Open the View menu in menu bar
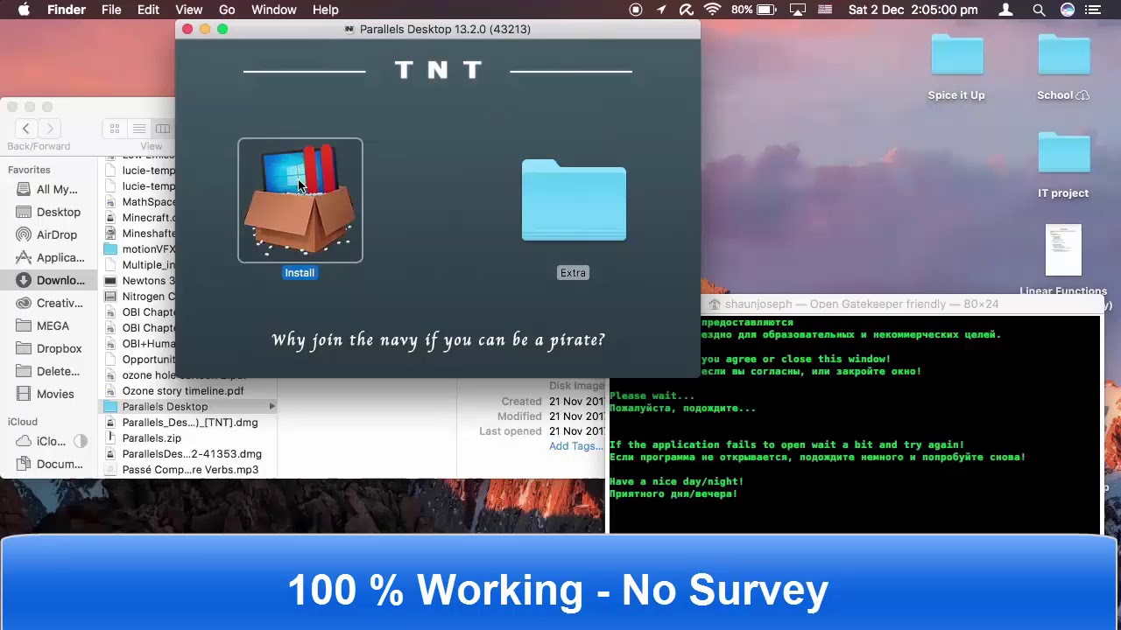Screen dimensions: 1121x630 188,10
